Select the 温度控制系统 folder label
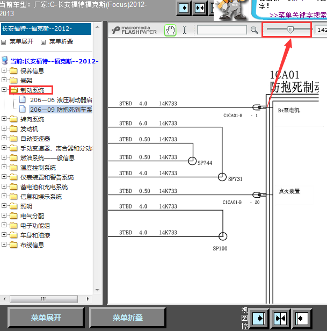Viewport: 327px width, 331px height. [38, 168]
